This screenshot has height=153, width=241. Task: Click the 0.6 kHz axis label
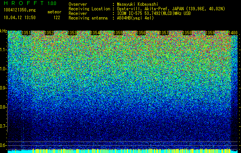point(3,145)
